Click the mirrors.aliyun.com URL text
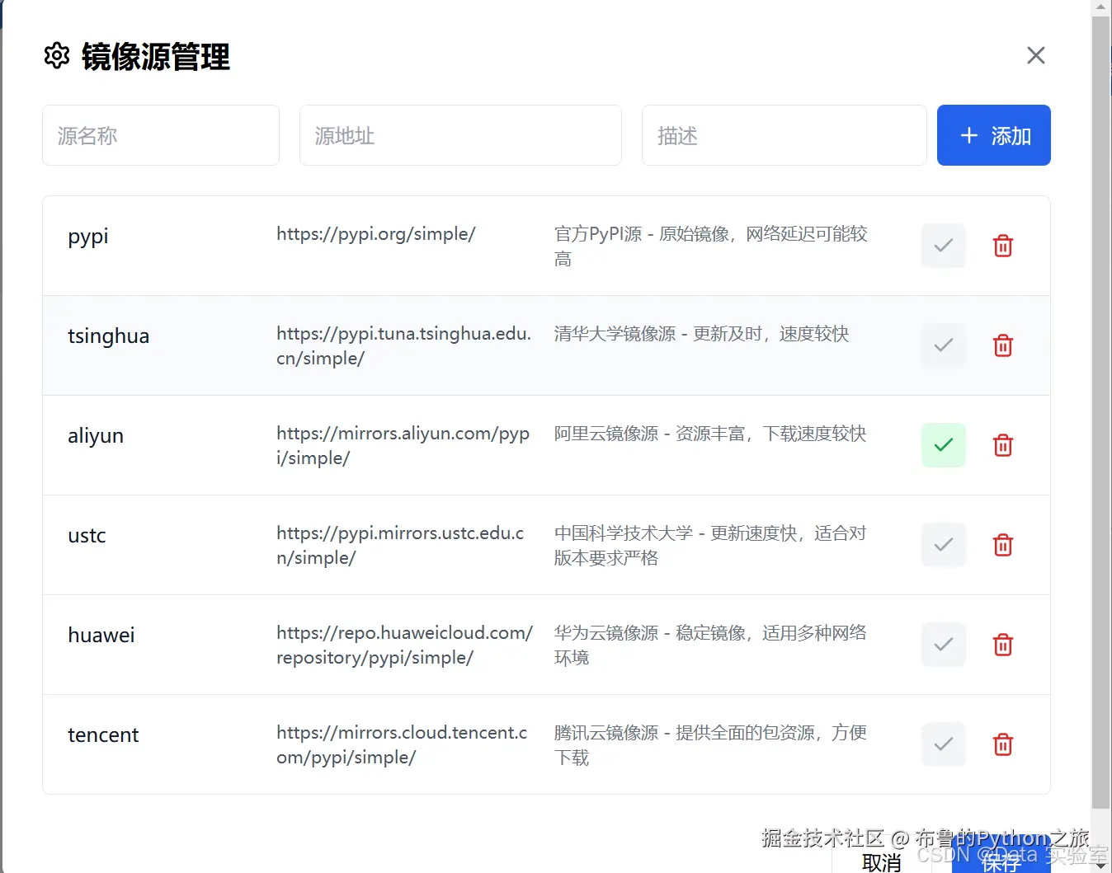1112x873 pixels. tap(403, 445)
